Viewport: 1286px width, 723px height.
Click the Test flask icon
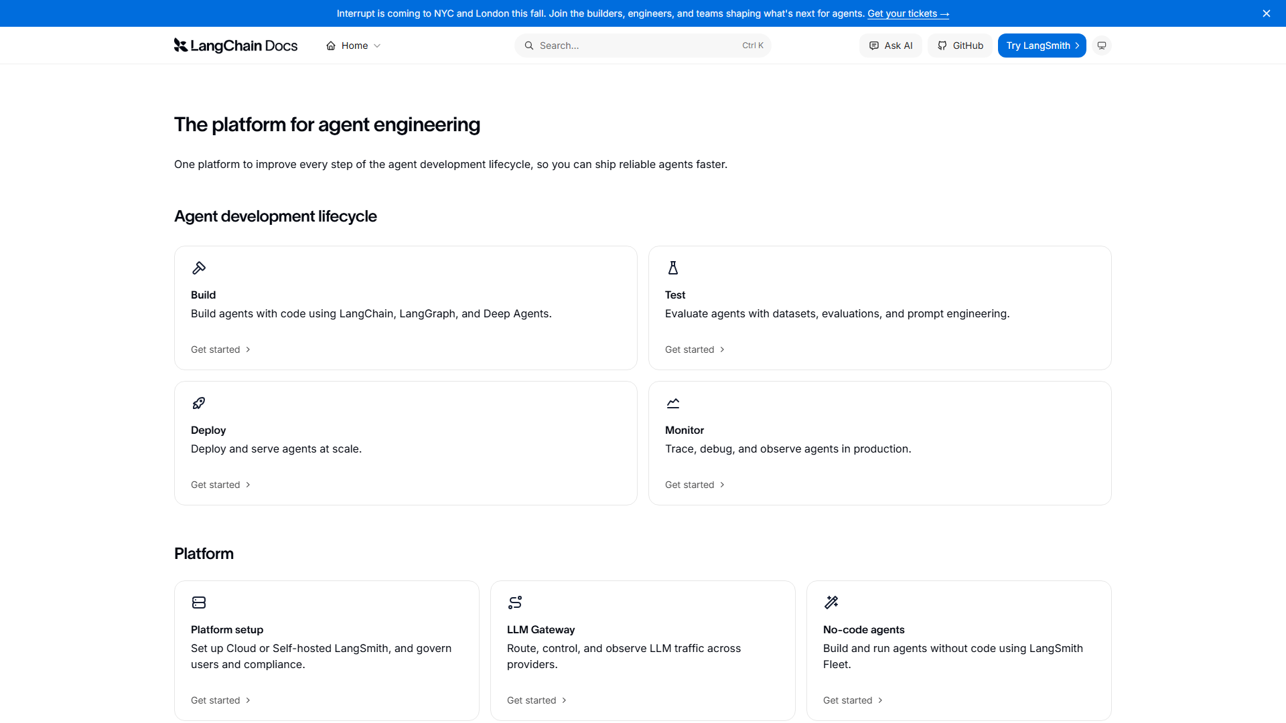click(673, 268)
